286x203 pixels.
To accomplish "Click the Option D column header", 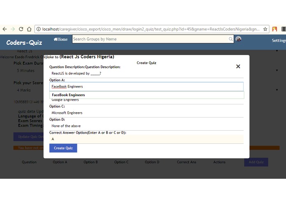I will click(152, 162).
